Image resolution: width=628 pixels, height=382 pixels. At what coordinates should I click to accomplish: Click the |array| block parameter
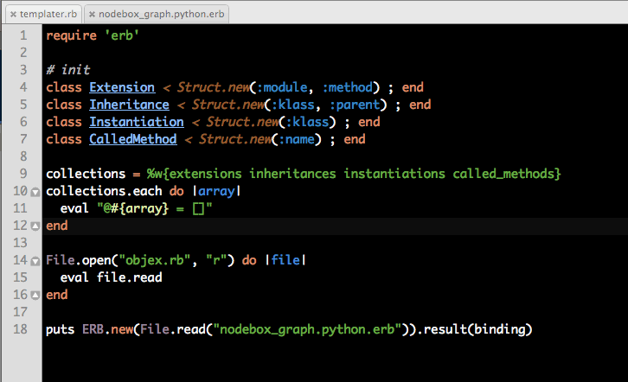(x=216, y=191)
